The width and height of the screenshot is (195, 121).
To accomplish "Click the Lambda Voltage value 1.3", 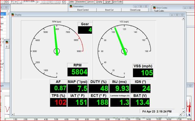I will tap(120, 102).
